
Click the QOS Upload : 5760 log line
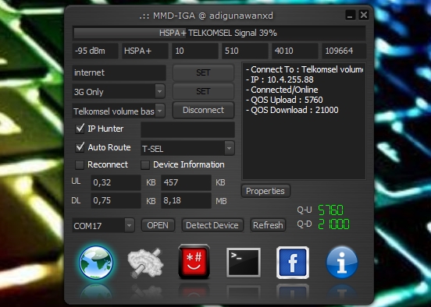click(x=284, y=100)
